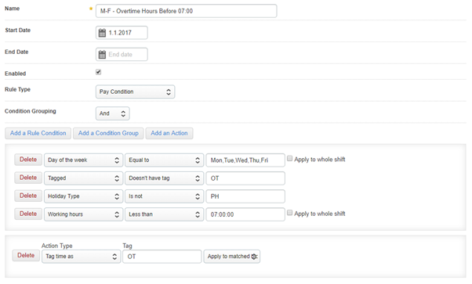472x284 pixels.
Task: Delete the Holiday Type condition row
Action: click(28, 196)
